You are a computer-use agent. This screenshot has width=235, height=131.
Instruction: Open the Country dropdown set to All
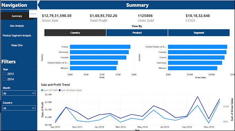19,108
